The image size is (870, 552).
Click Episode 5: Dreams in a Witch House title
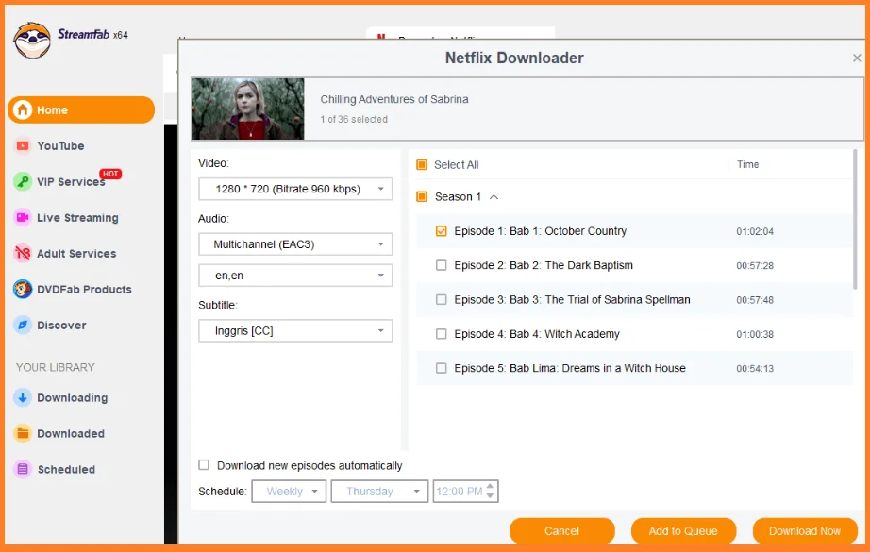[570, 368]
